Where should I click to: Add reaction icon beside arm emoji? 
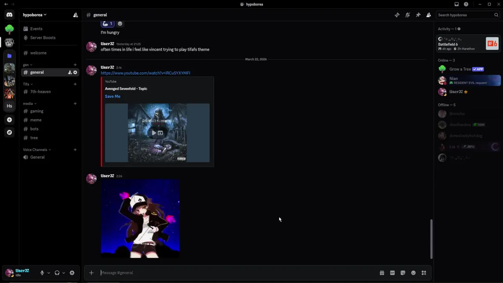coord(120,24)
